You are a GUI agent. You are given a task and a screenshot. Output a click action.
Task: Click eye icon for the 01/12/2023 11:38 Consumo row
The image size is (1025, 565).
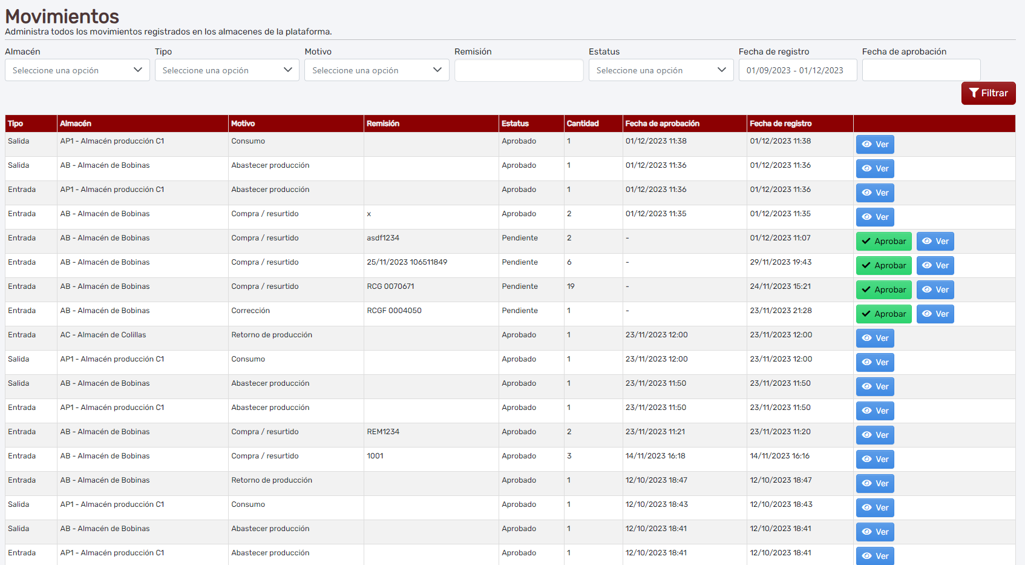tap(866, 144)
